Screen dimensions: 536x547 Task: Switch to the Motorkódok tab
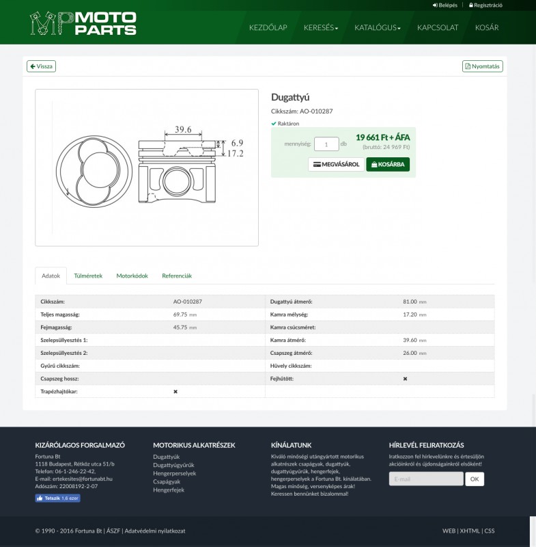coord(132,276)
